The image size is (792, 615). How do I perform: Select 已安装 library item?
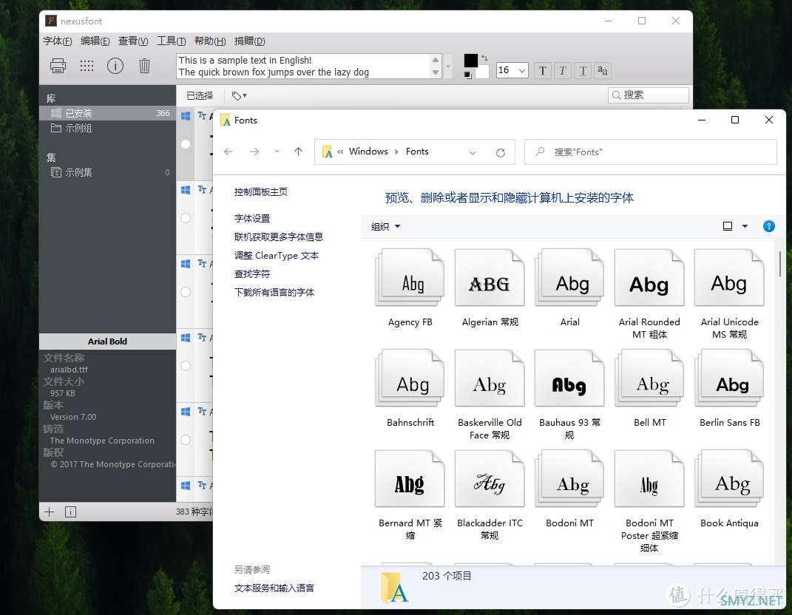click(x=107, y=113)
